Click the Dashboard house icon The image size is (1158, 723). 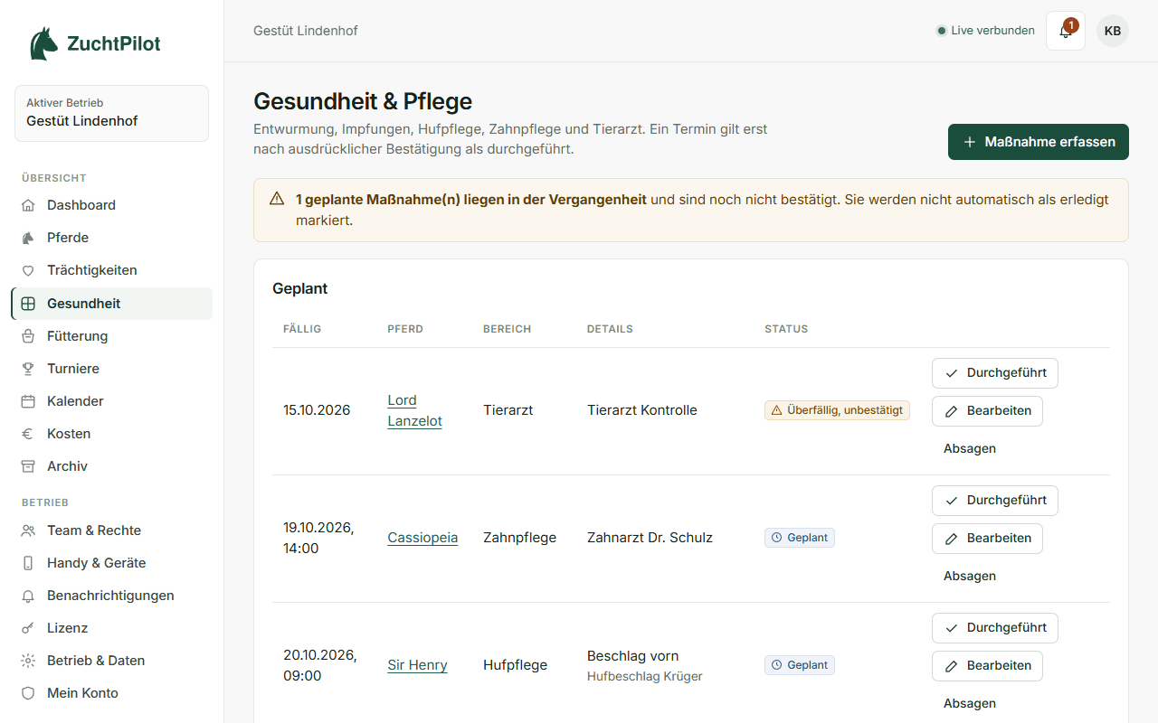[28, 205]
